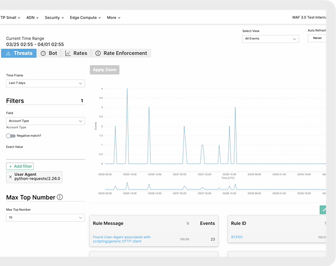The height and width of the screenshot is (266, 336).
Task: Click the Max Top Number info icon
Action: point(60,197)
